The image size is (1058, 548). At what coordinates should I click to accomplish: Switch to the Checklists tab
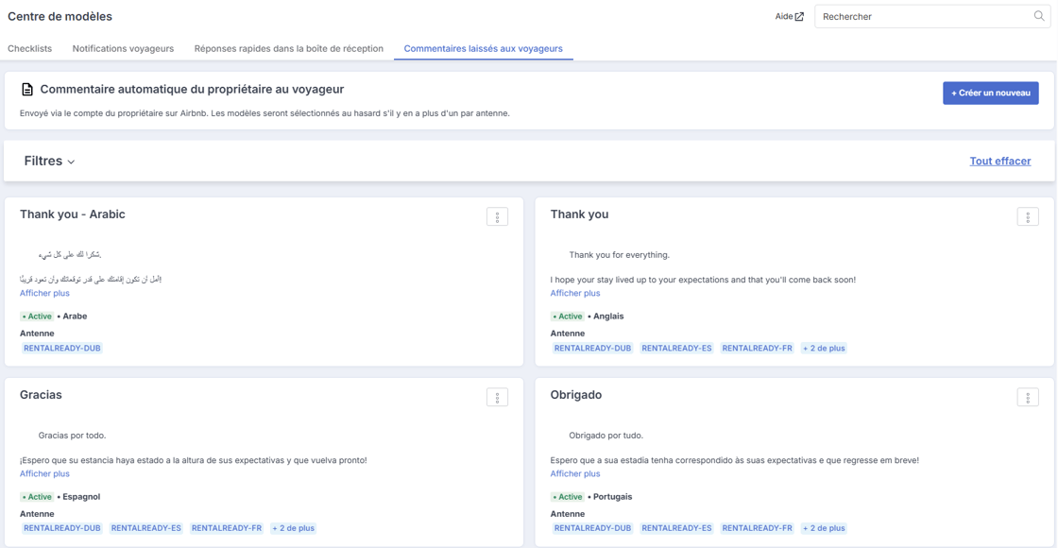(29, 48)
